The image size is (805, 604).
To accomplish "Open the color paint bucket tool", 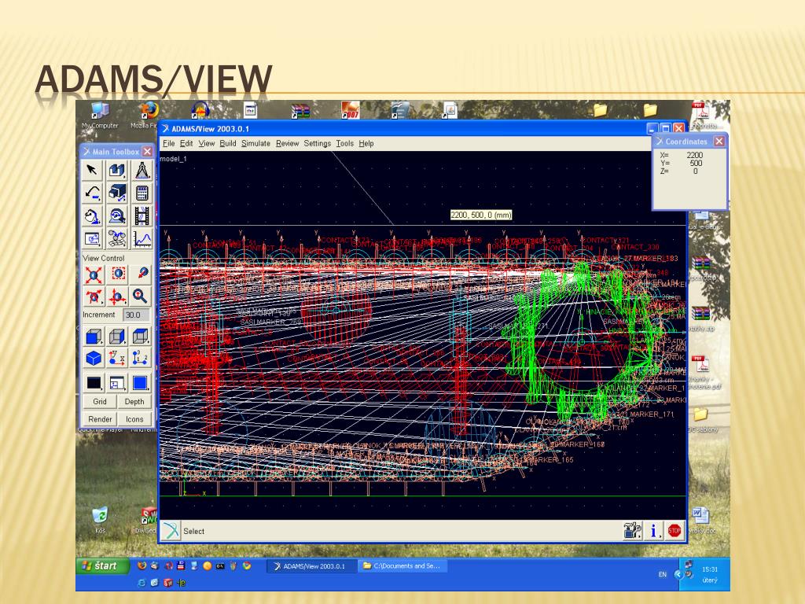I will [93, 216].
